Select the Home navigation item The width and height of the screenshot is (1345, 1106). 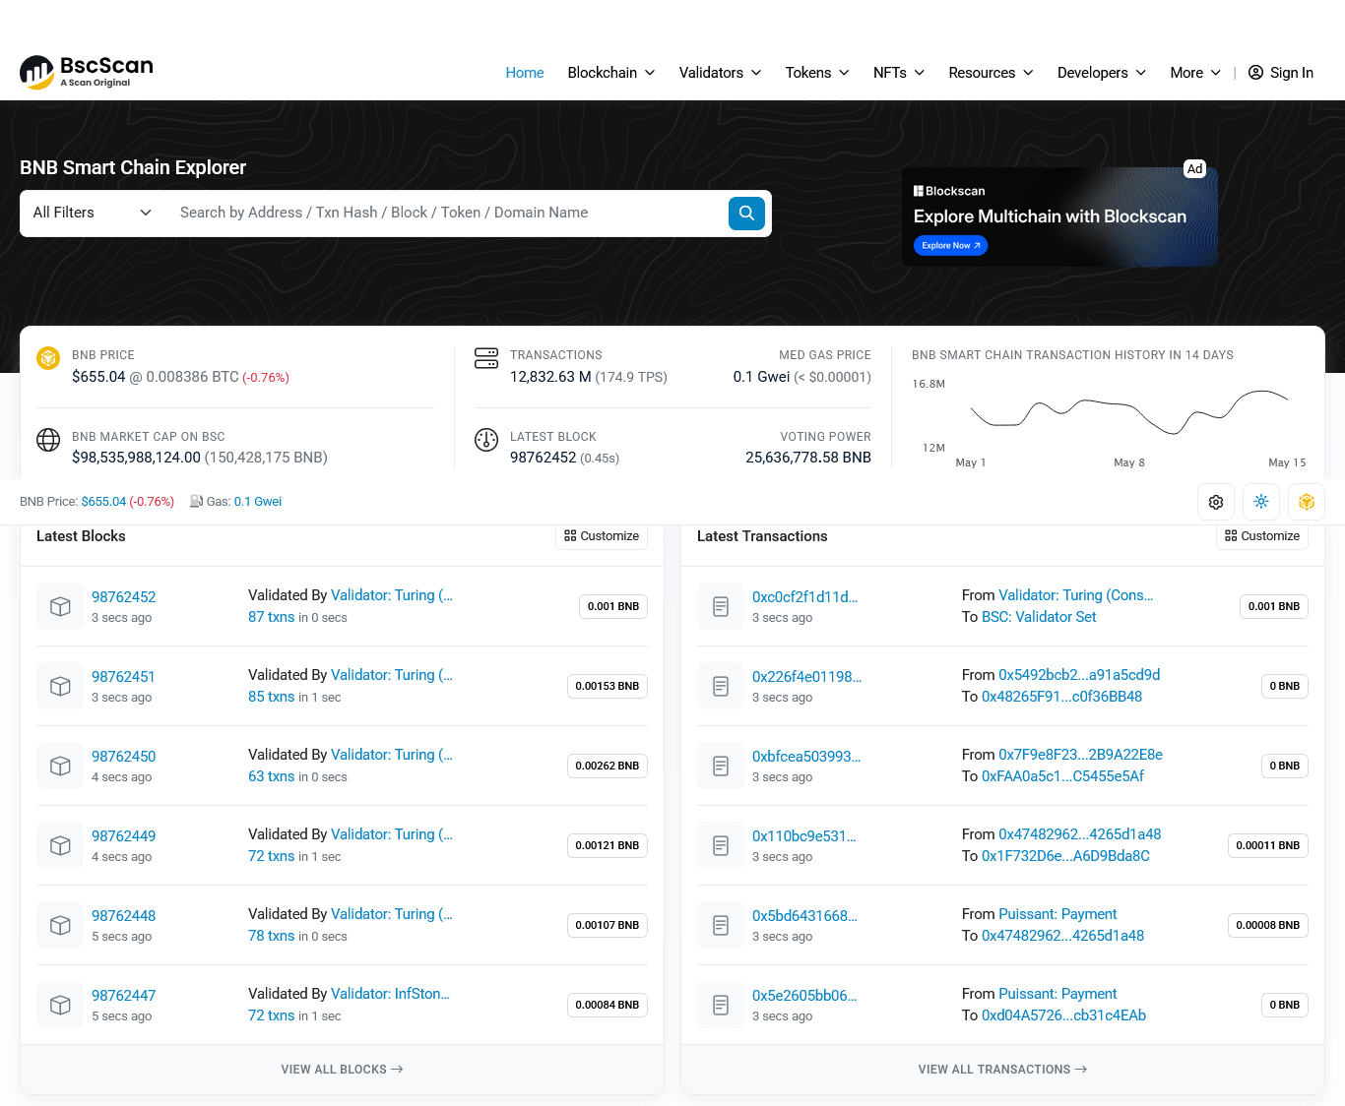525,73
